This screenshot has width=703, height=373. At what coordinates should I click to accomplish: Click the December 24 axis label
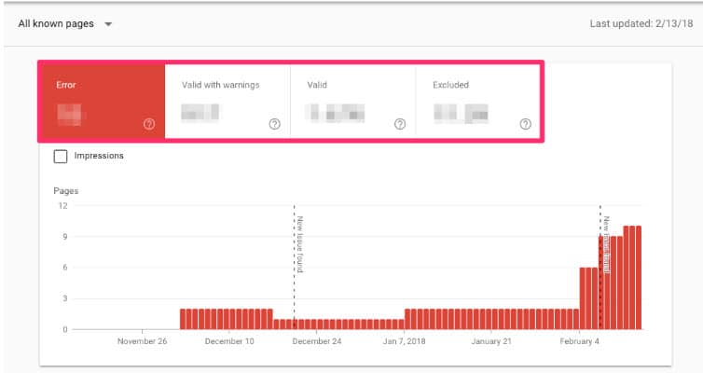[317, 341]
